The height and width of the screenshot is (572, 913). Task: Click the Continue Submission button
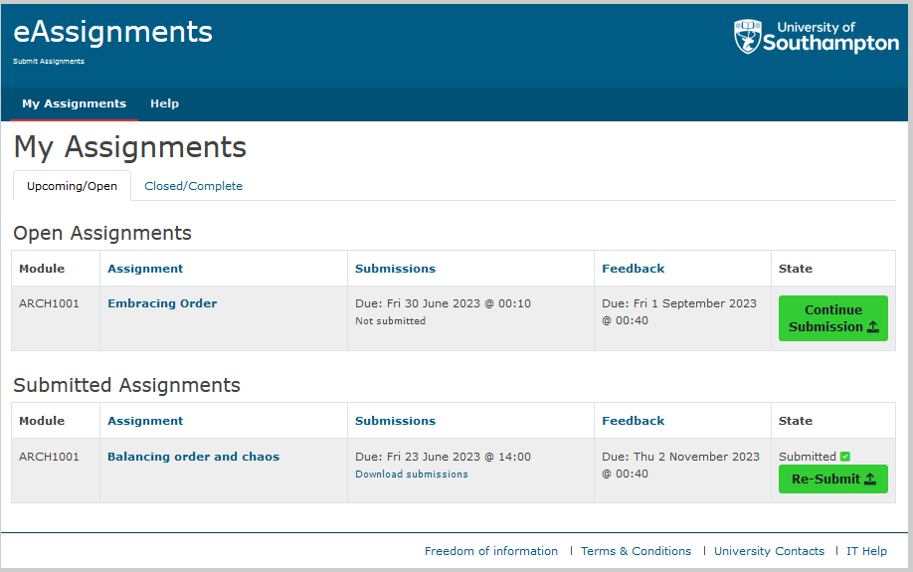(833, 318)
